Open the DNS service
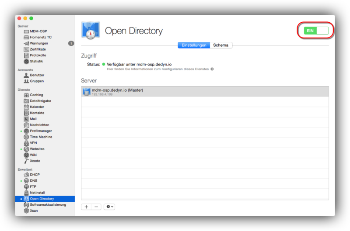This screenshot has height=231, width=350. pos(34,180)
